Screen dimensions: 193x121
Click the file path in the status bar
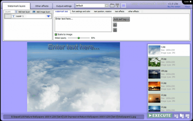74,117
